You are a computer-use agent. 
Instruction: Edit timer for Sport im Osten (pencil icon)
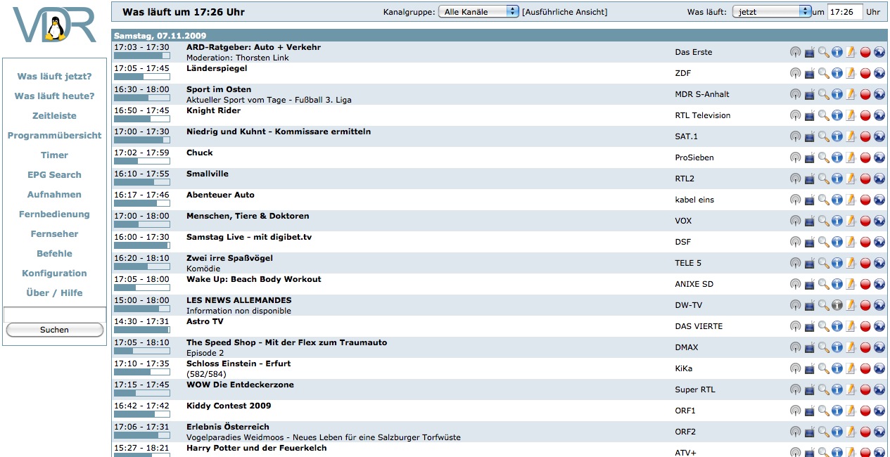tap(851, 94)
